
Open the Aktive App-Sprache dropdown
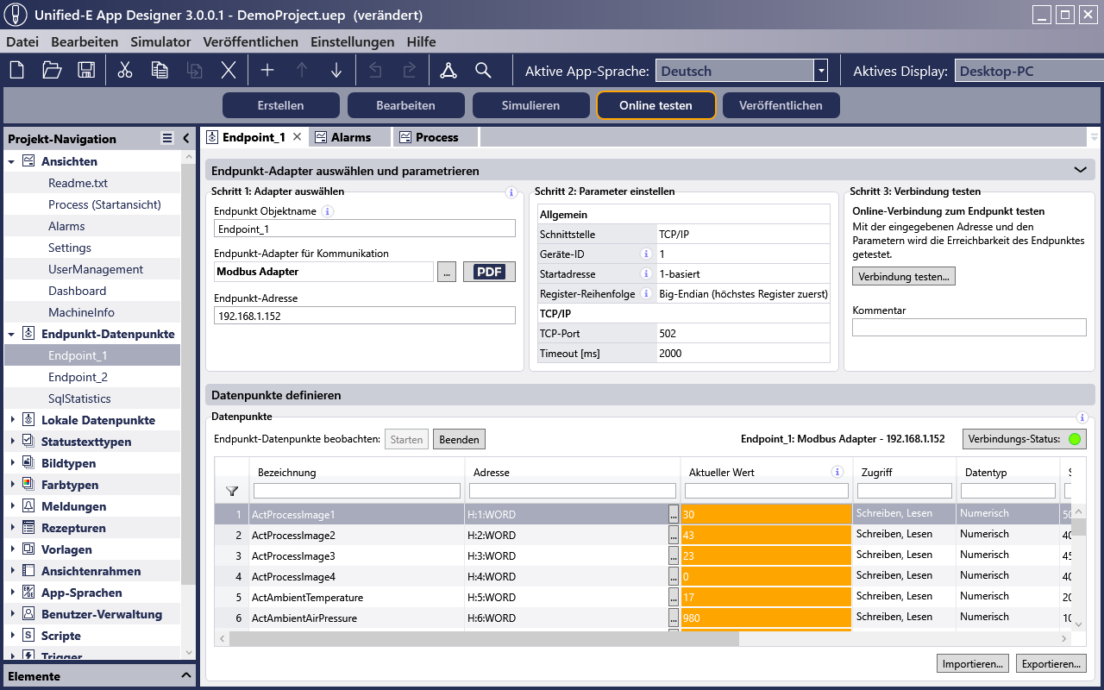click(821, 72)
